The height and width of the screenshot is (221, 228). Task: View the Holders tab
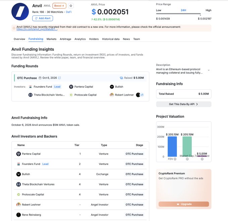click(94, 39)
